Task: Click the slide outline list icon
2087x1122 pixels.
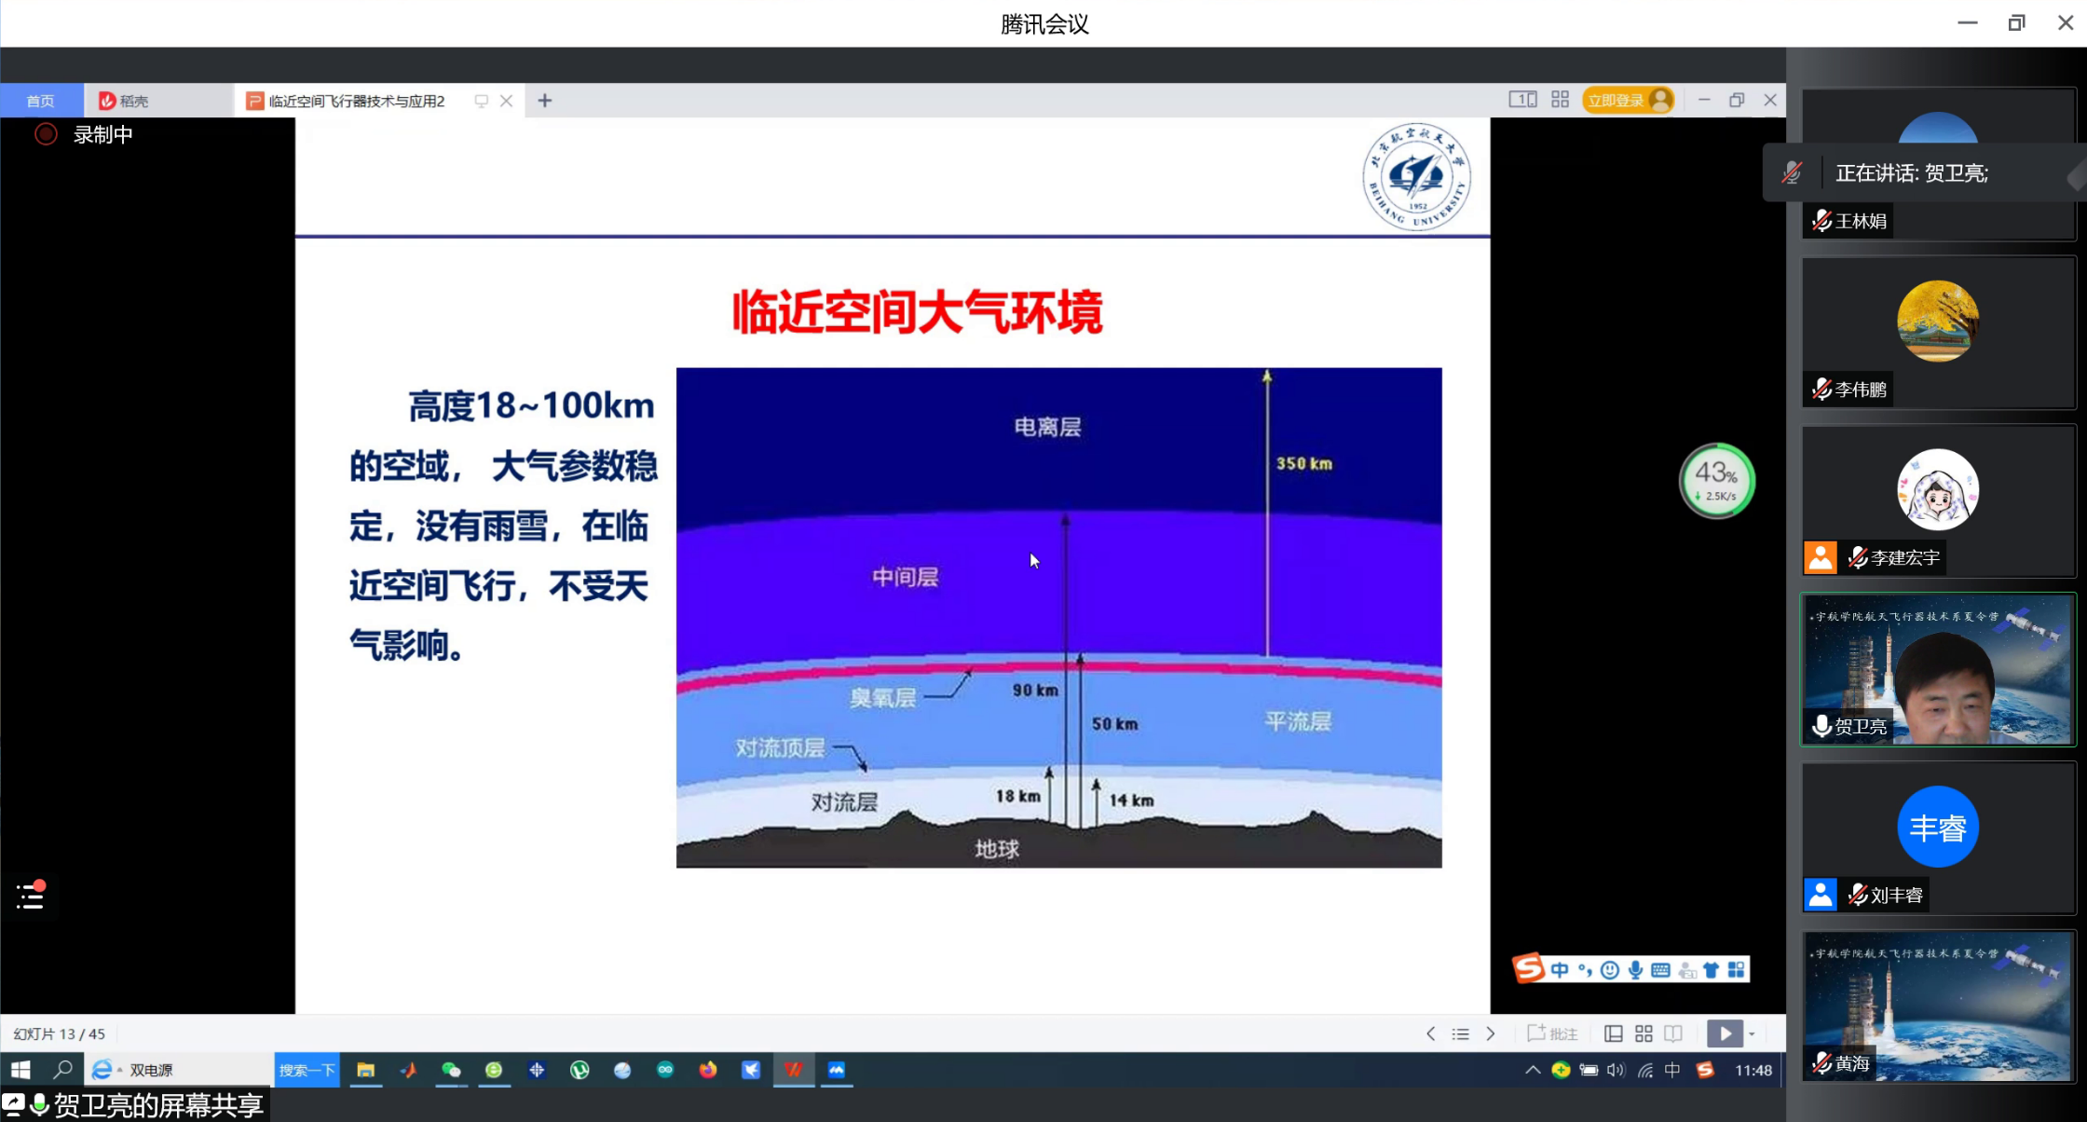Action: coord(1460,1033)
